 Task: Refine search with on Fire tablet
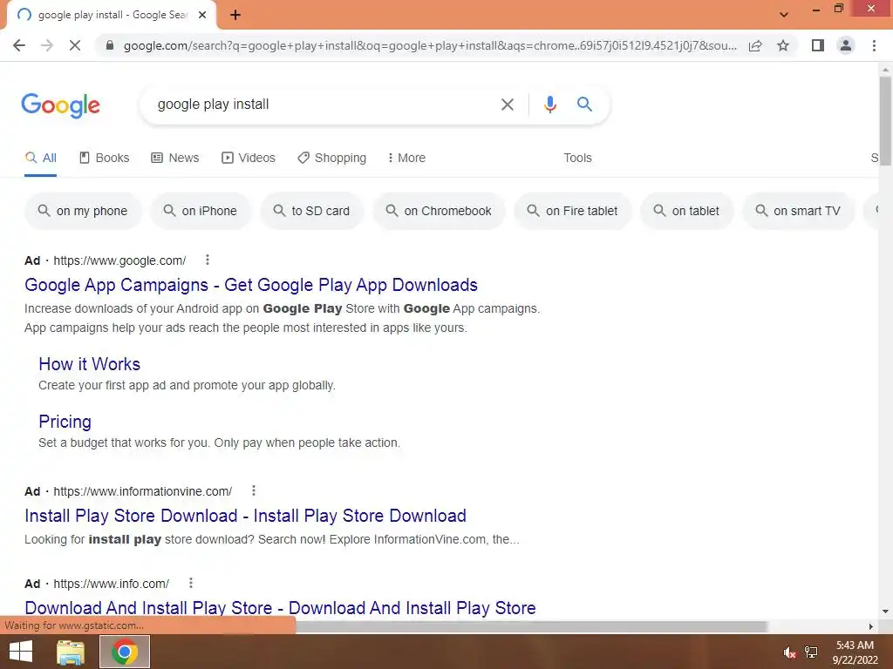(x=572, y=211)
